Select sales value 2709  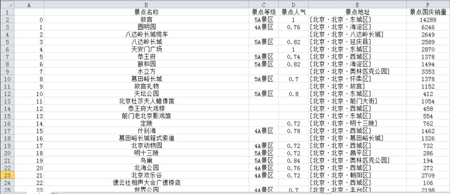pyautogui.click(x=428, y=175)
